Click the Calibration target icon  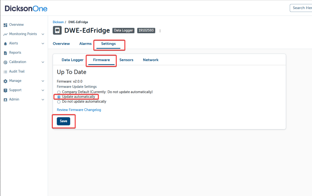coord(5,62)
